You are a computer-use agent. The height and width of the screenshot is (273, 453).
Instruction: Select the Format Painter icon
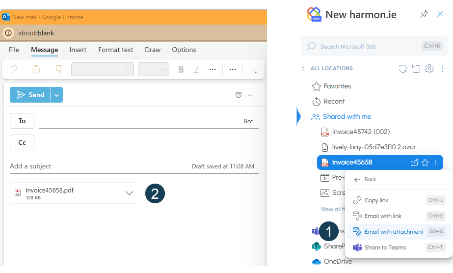(59, 69)
